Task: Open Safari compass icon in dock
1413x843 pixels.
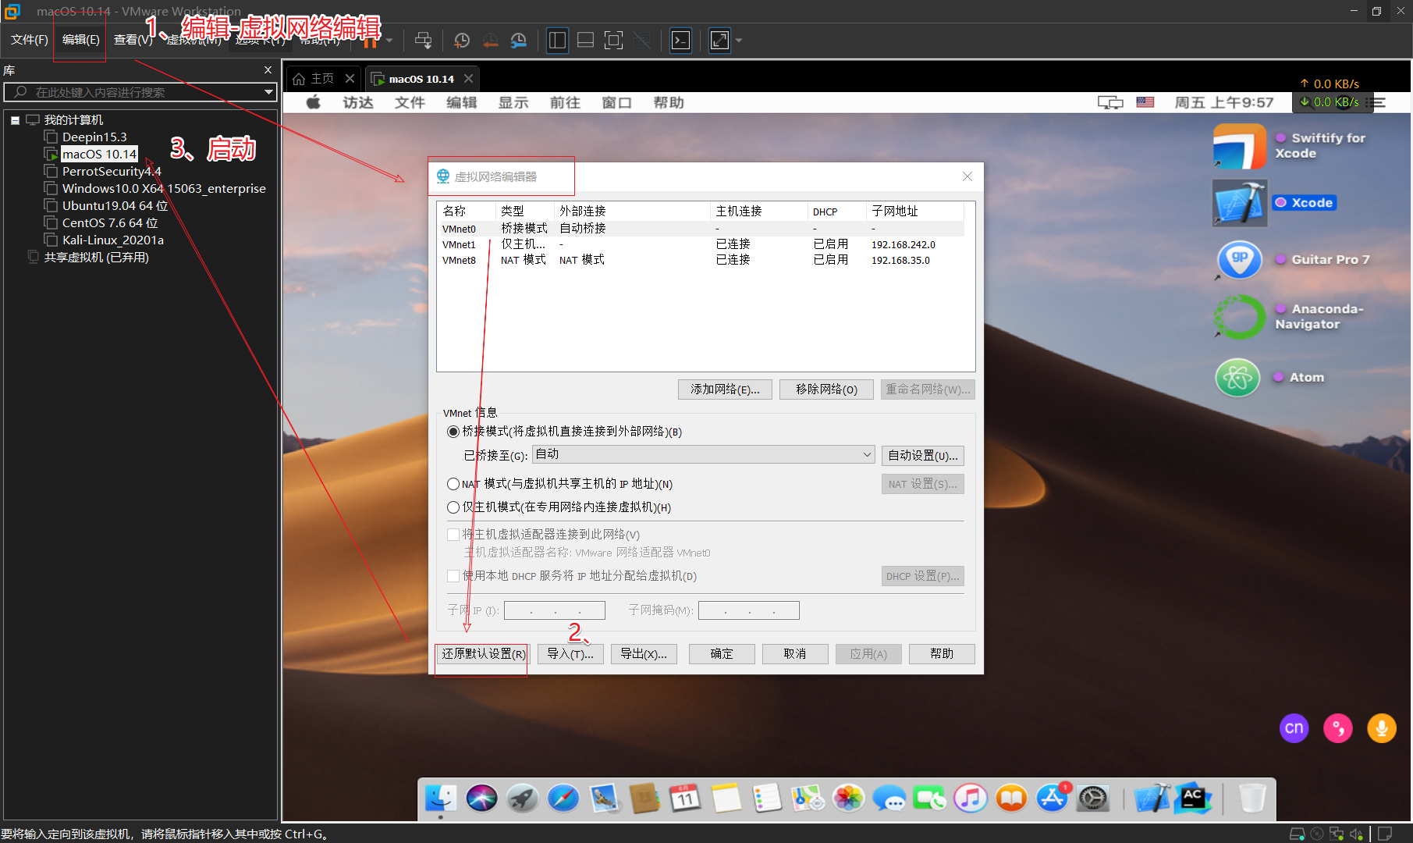Action: 563,798
